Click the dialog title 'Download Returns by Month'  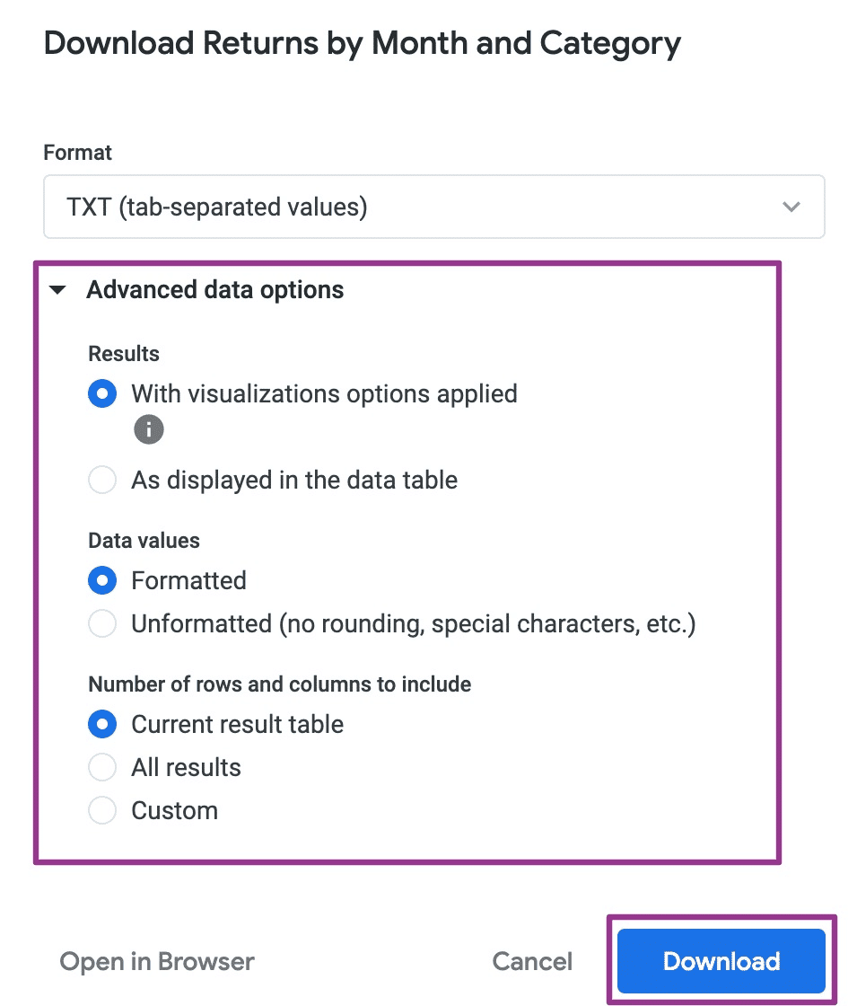coord(362,43)
